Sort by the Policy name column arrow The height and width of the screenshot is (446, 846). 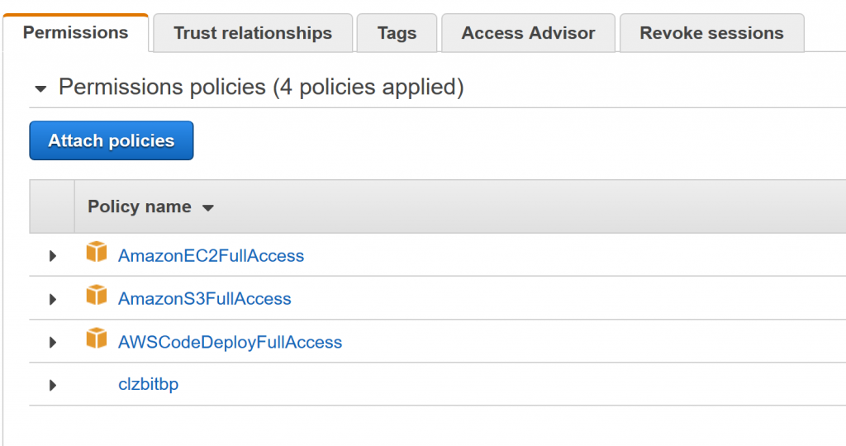click(208, 207)
